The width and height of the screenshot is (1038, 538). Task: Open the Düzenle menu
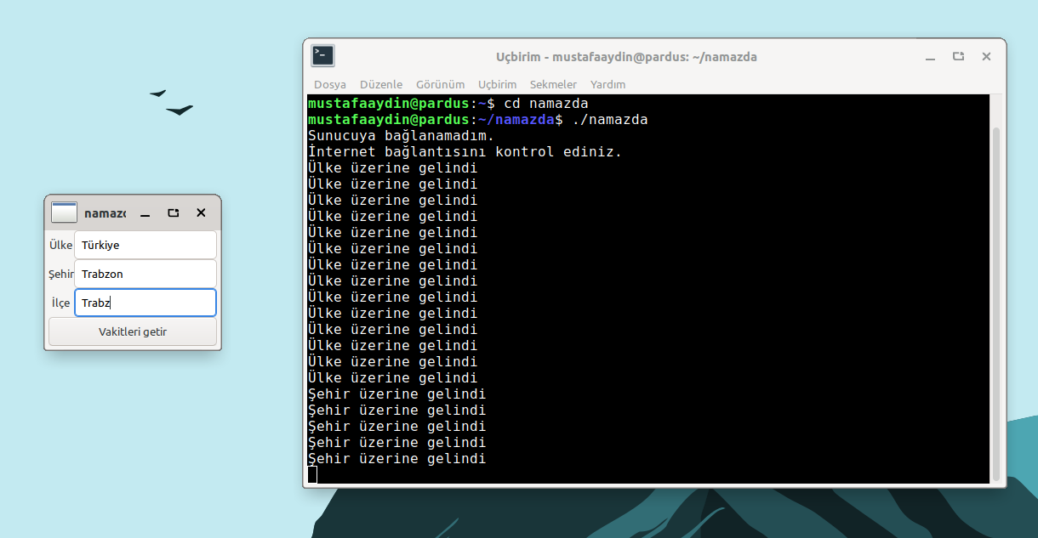(x=380, y=84)
